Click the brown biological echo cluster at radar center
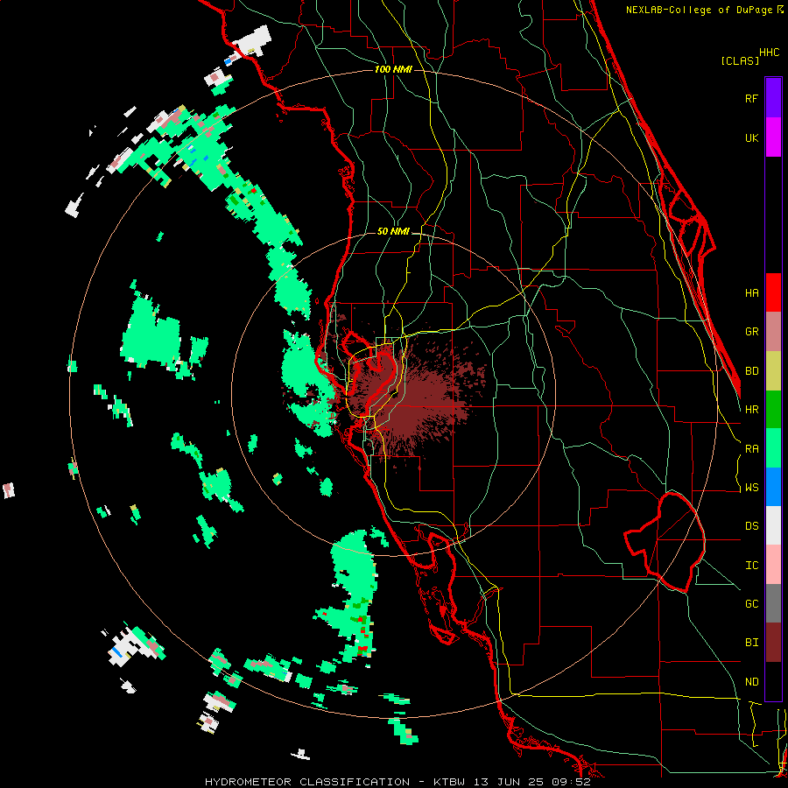Image resolution: width=788 pixels, height=788 pixels. [410, 395]
